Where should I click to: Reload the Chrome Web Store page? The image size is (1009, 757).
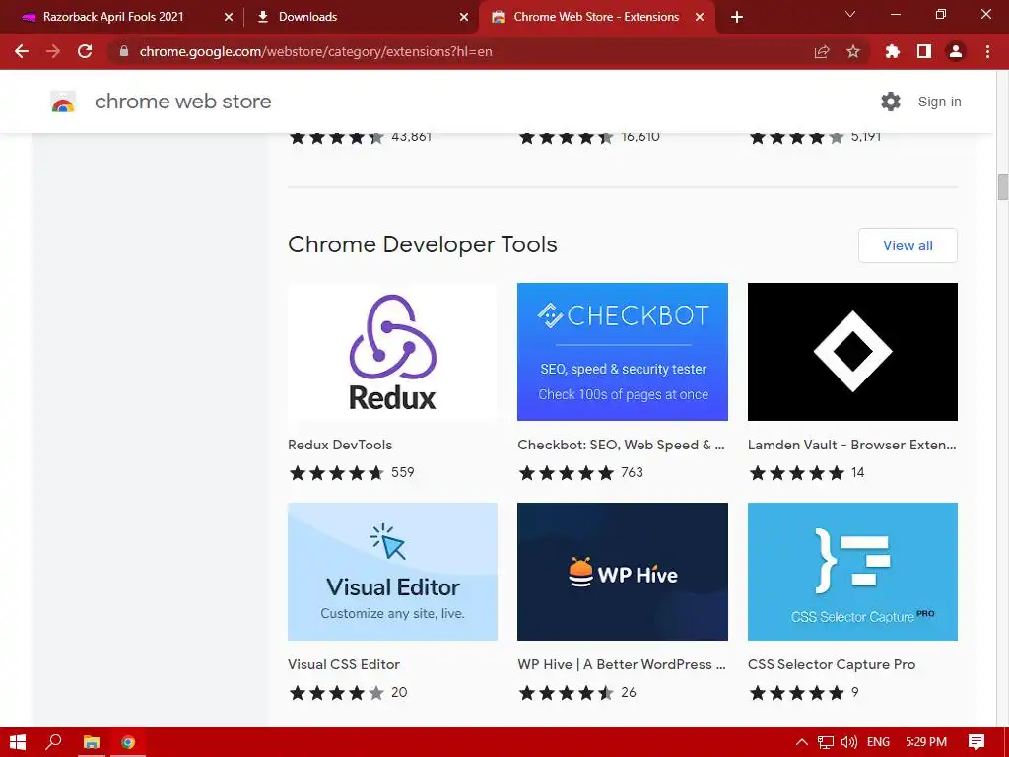85,51
